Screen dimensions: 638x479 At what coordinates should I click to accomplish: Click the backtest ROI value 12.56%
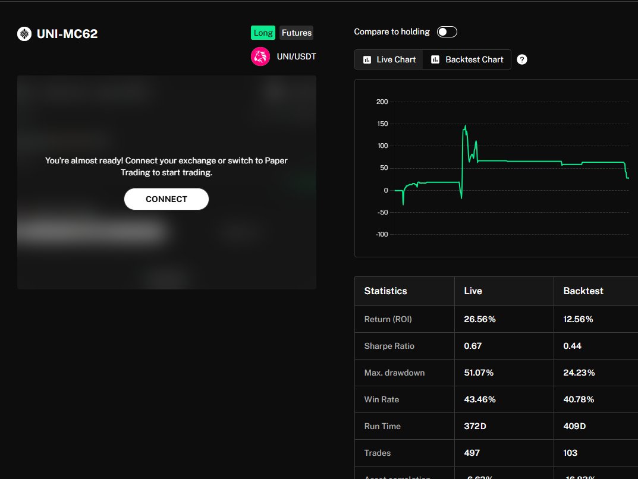(x=578, y=319)
